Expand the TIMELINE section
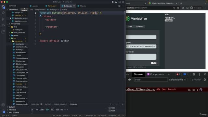 tap(12, 110)
